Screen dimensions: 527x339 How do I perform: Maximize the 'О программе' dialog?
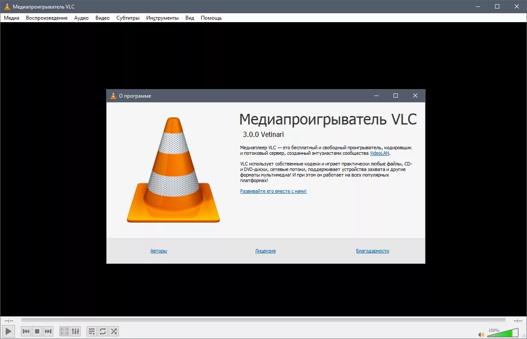(396, 96)
